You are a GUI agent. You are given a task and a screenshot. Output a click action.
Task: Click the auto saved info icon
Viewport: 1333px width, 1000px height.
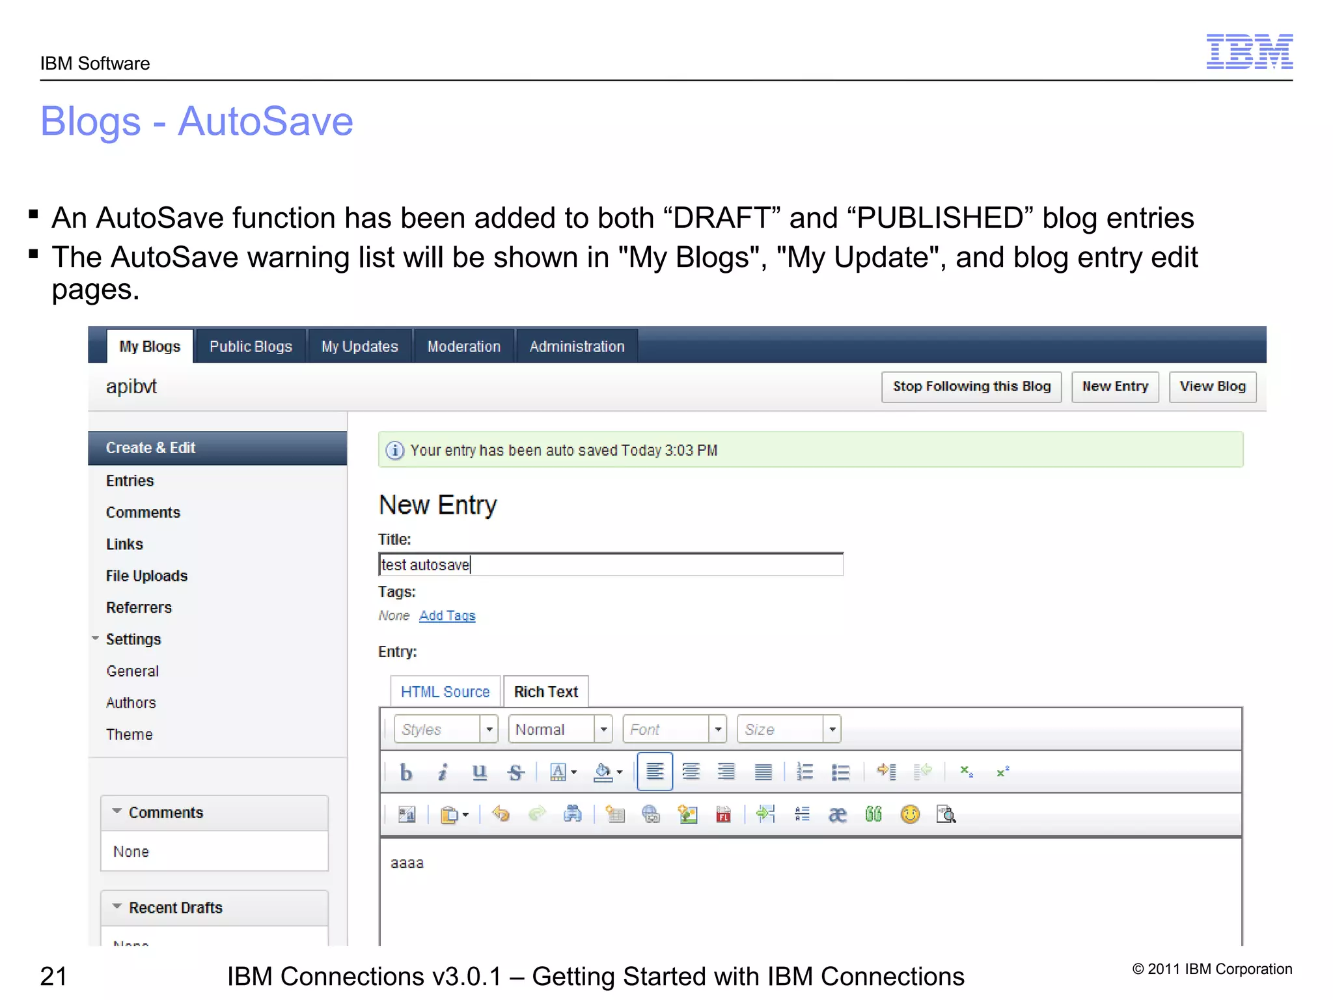click(x=394, y=451)
